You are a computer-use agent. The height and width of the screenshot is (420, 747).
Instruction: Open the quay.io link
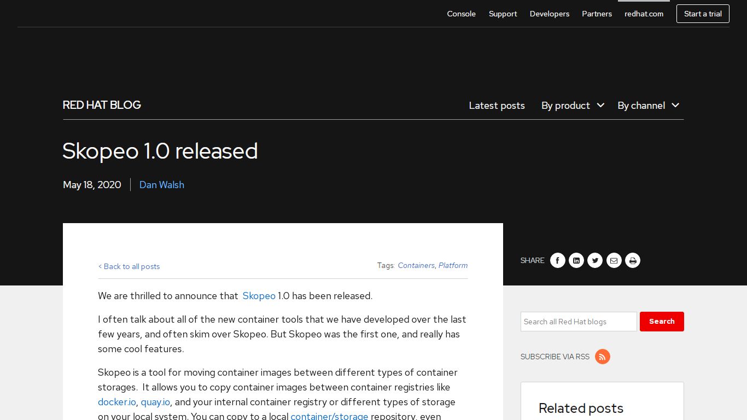(x=155, y=402)
